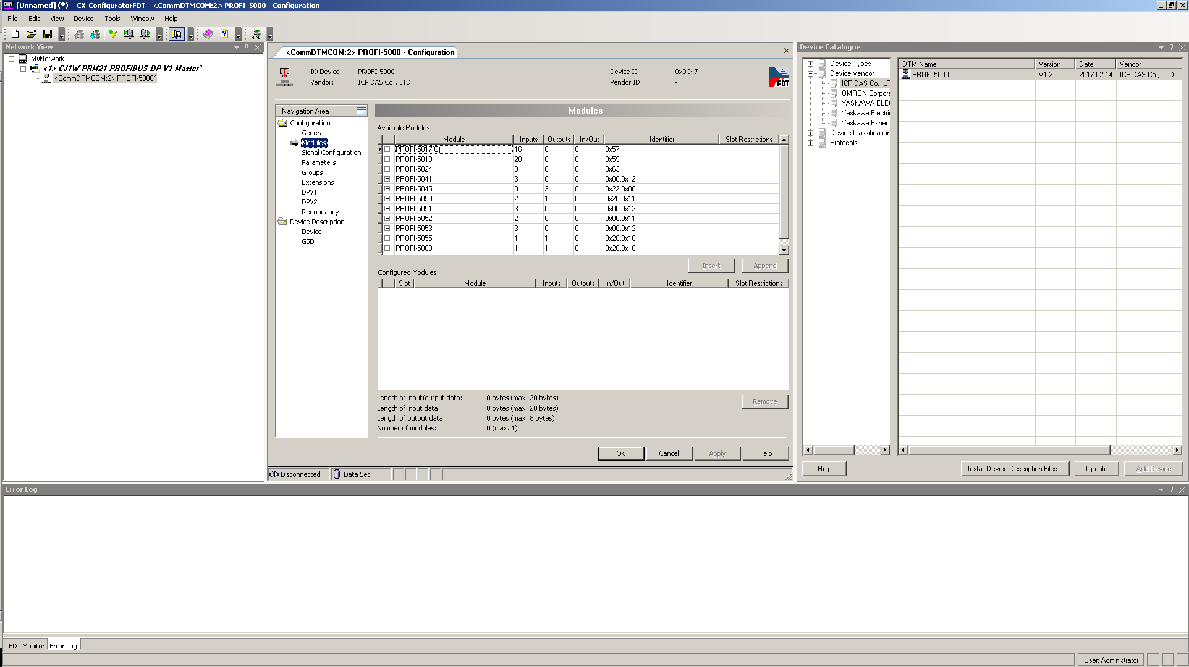Select Parameters in Navigation Area

319,162
